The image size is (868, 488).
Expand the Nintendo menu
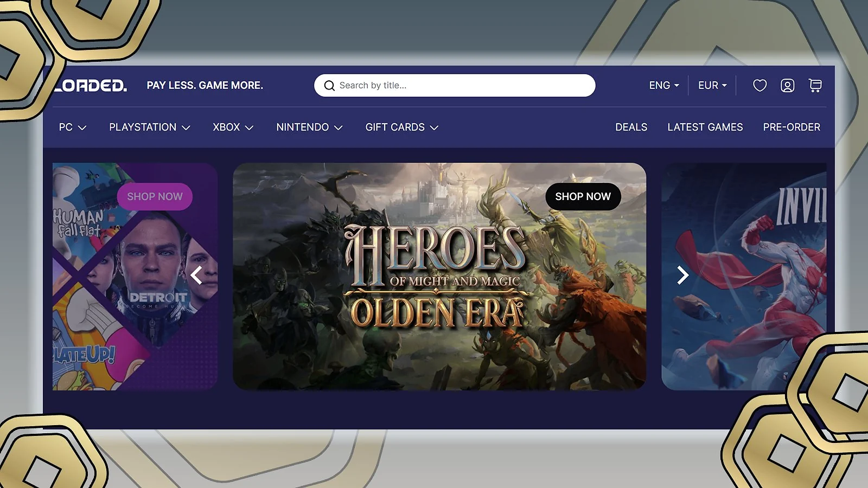[310, 127]
